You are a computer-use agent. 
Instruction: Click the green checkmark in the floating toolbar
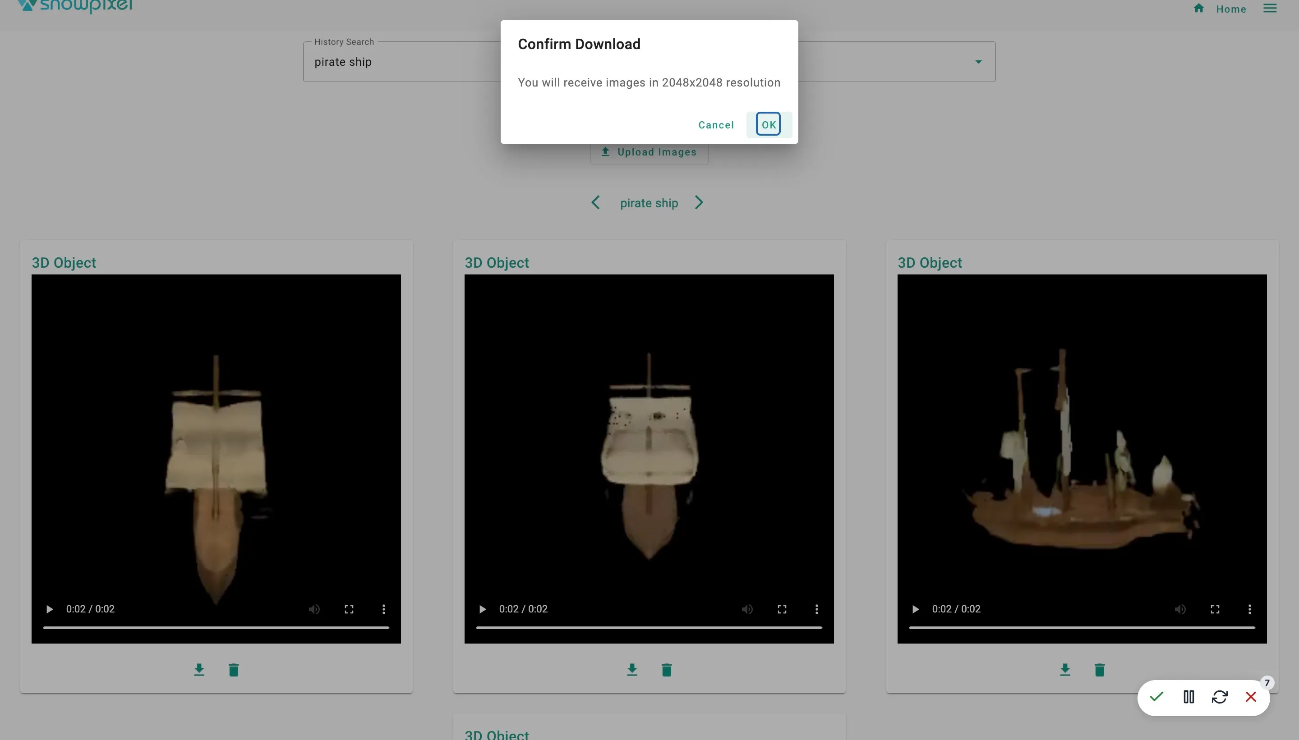point(1156,696)
